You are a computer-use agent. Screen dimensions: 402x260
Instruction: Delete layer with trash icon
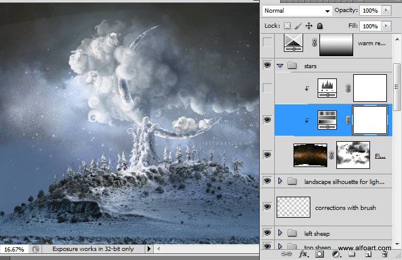click(385, 254)
